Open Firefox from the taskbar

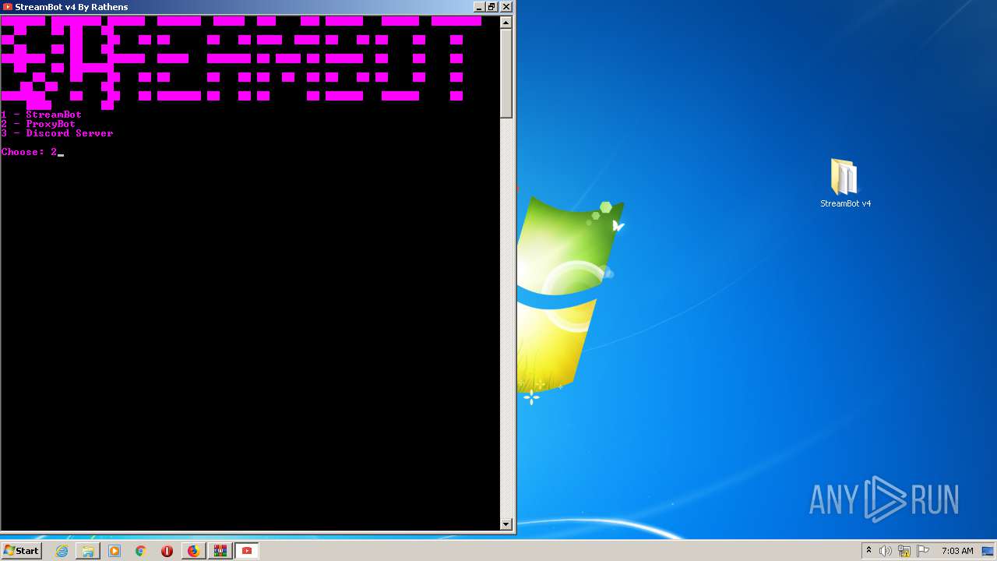[193, 551]
